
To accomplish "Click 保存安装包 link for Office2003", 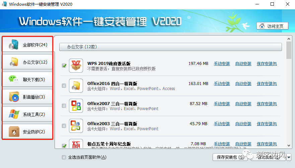I will (267, 124).
